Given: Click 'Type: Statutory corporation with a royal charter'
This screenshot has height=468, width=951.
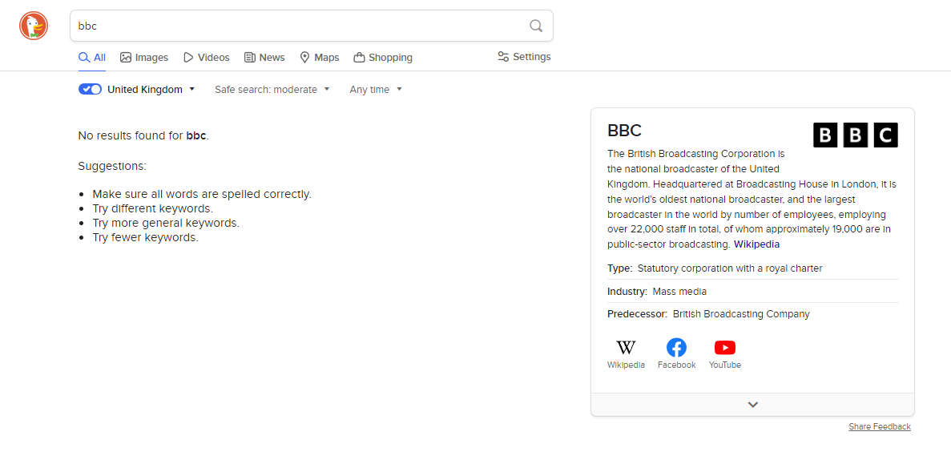Looking at the screenshot, I should 715,268.
